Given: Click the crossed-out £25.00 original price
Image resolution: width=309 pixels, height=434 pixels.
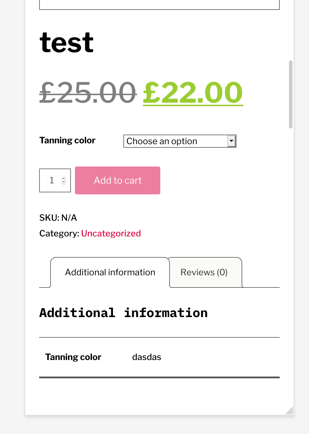Looking at the screenshot, I should pos(87,93).
